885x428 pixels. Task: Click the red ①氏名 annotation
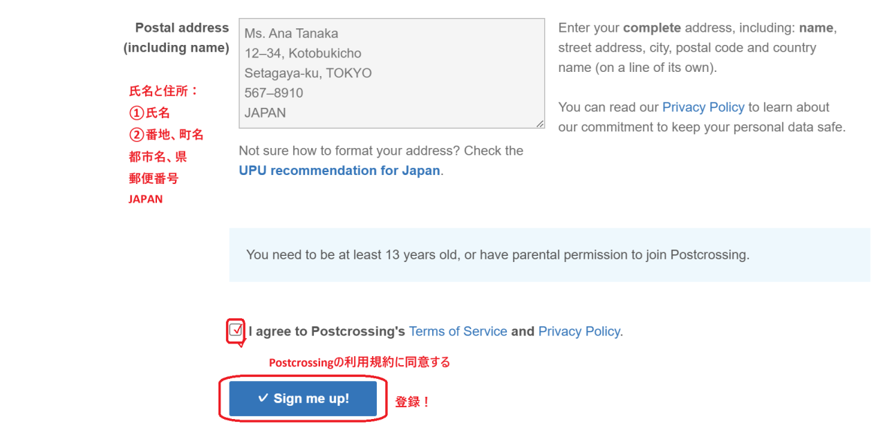click(x=149, y=113)
